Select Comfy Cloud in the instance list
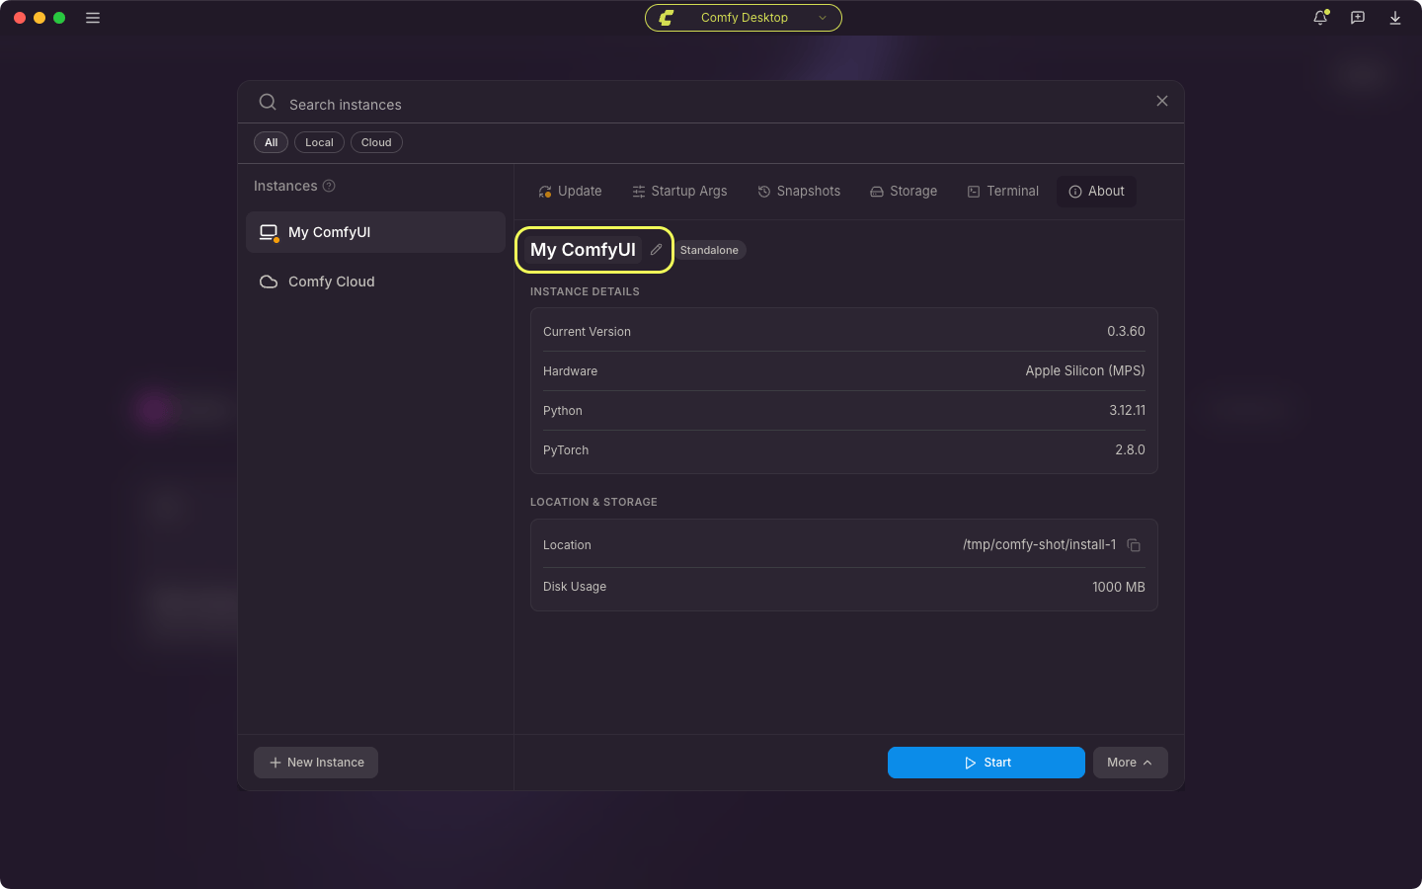1422x889 pixels. coord(375,282)
